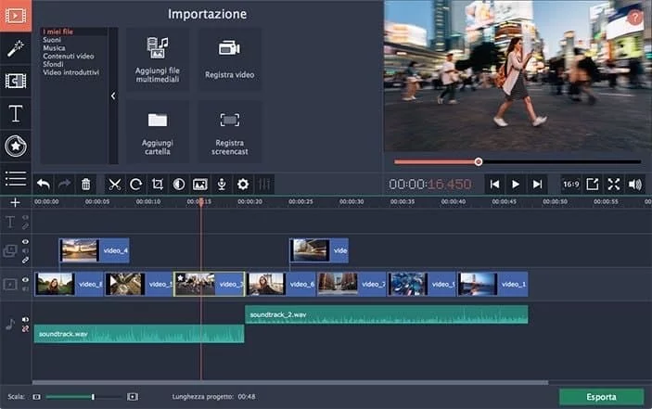Open audio equalizer properties icon

(x=264, y=185)
